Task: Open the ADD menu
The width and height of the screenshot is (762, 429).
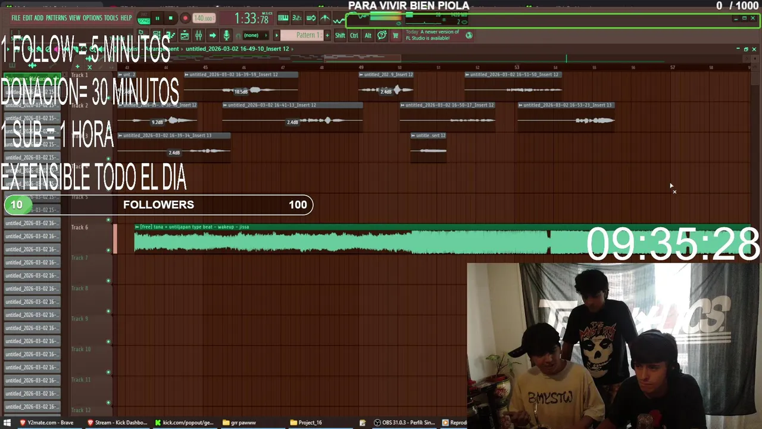Action: [x=39, y=18]
